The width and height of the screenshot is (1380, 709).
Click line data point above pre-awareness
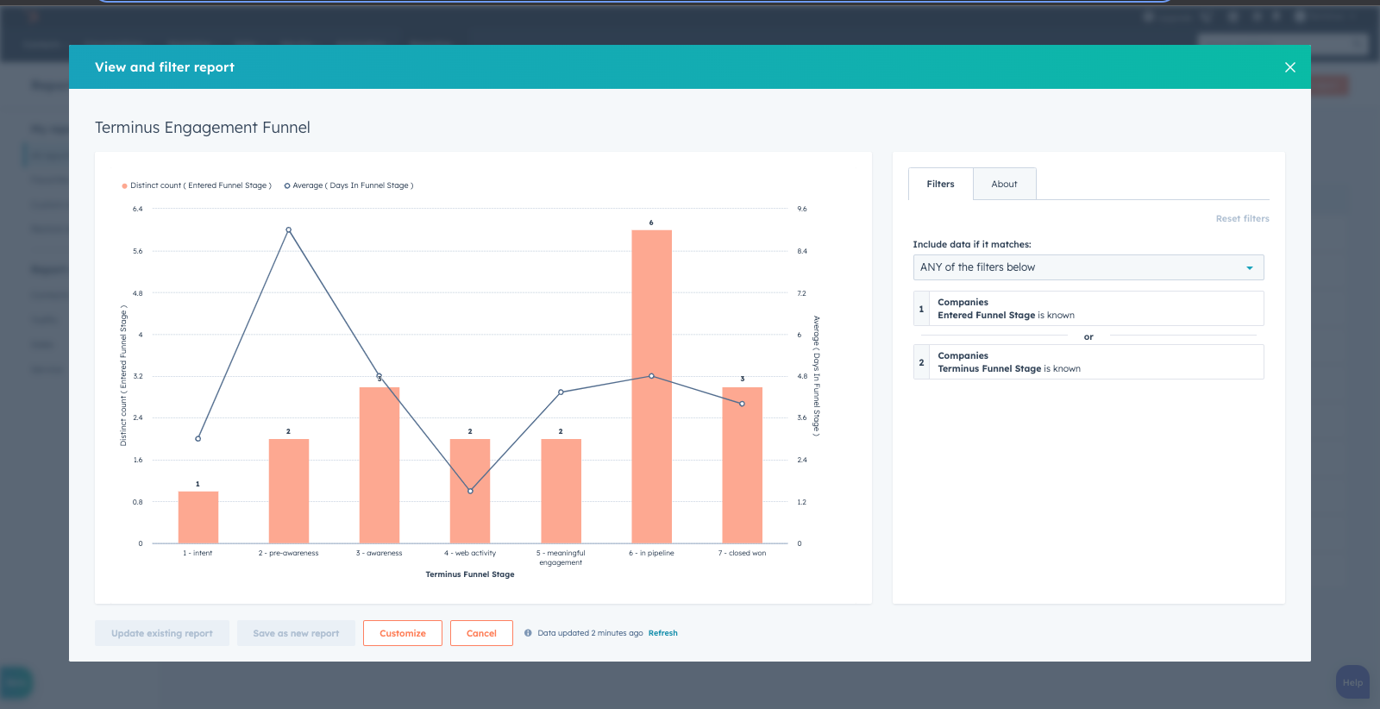point(288,230)
